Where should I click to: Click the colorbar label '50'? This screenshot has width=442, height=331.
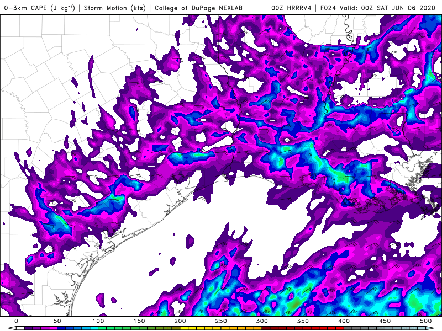pyautogui.click(x=57, y=321)
